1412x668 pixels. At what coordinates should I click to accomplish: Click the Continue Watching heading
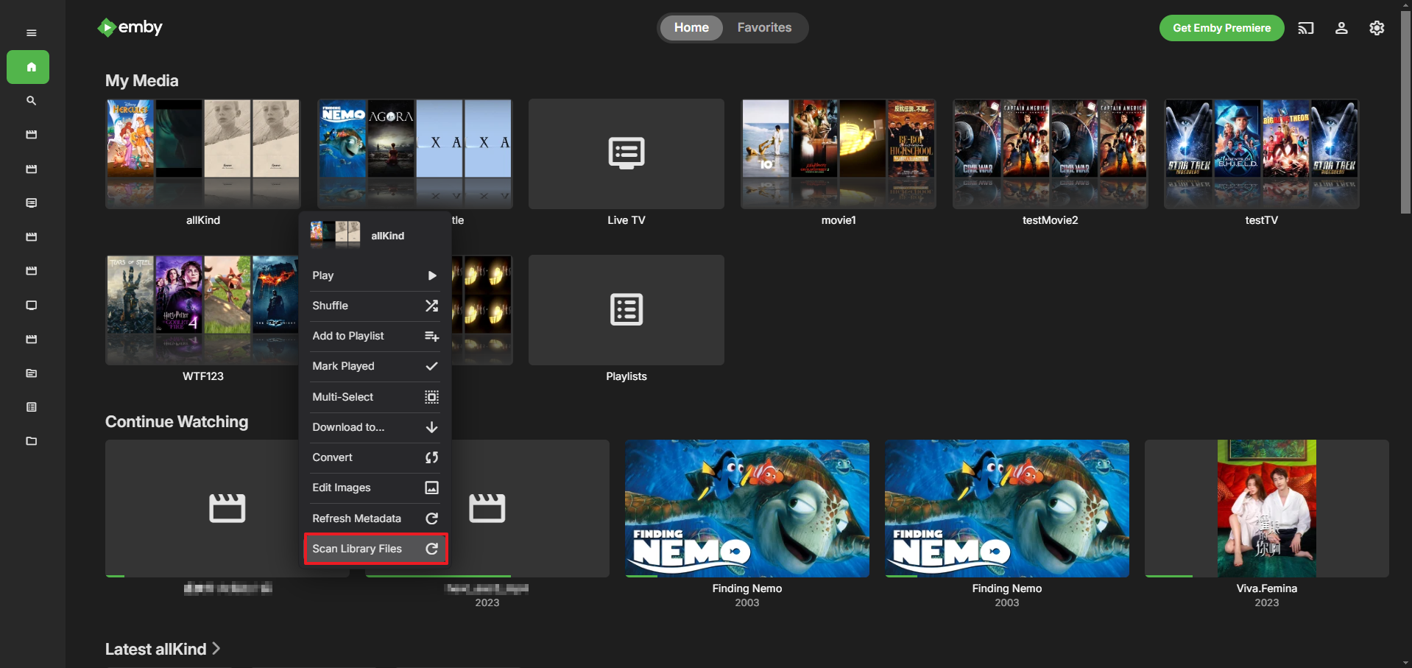177,421
